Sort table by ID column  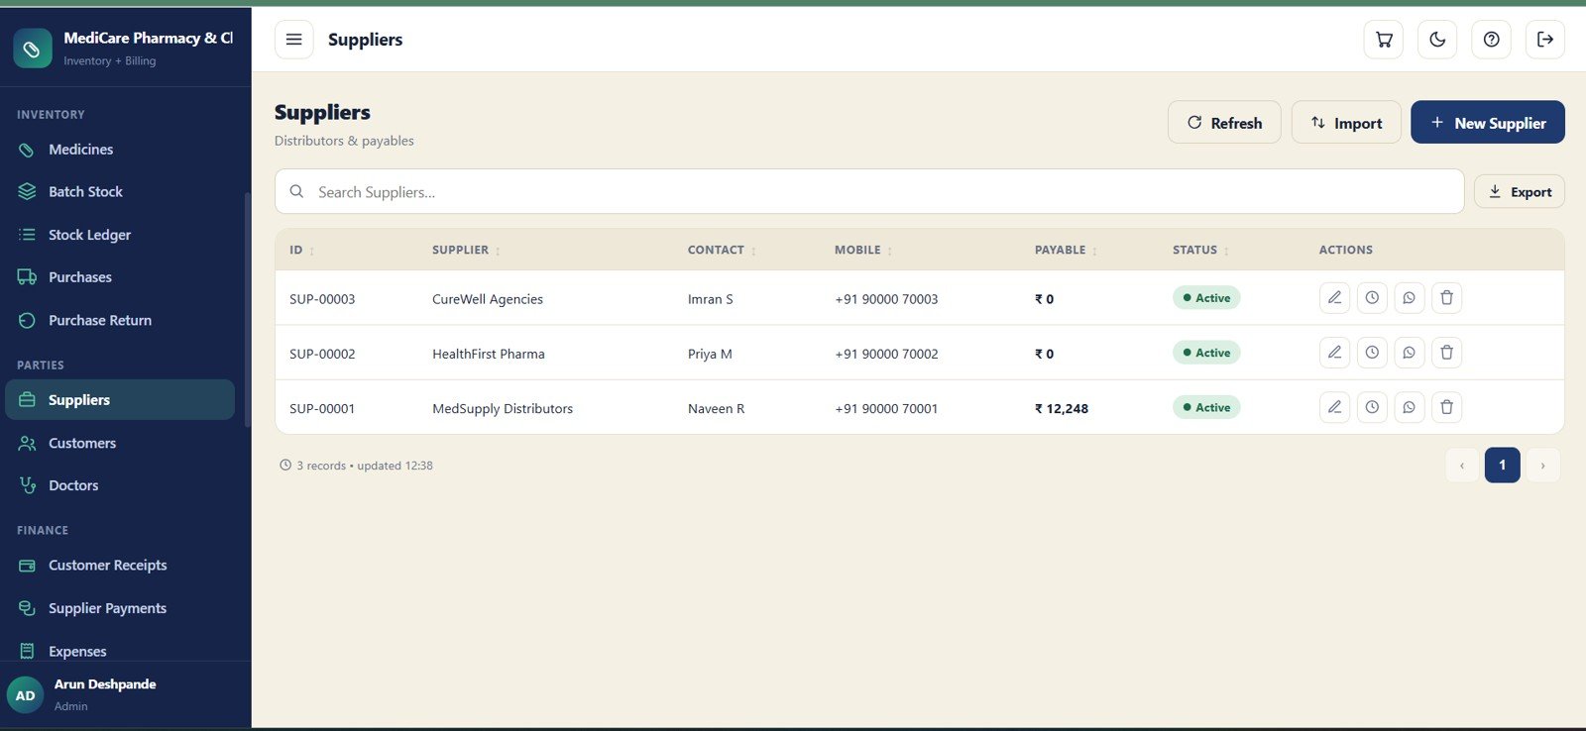pyautogui.click(x=301, y=251)
